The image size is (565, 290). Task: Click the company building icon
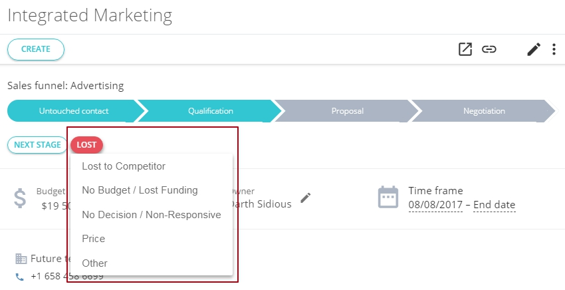pos(21,259)
